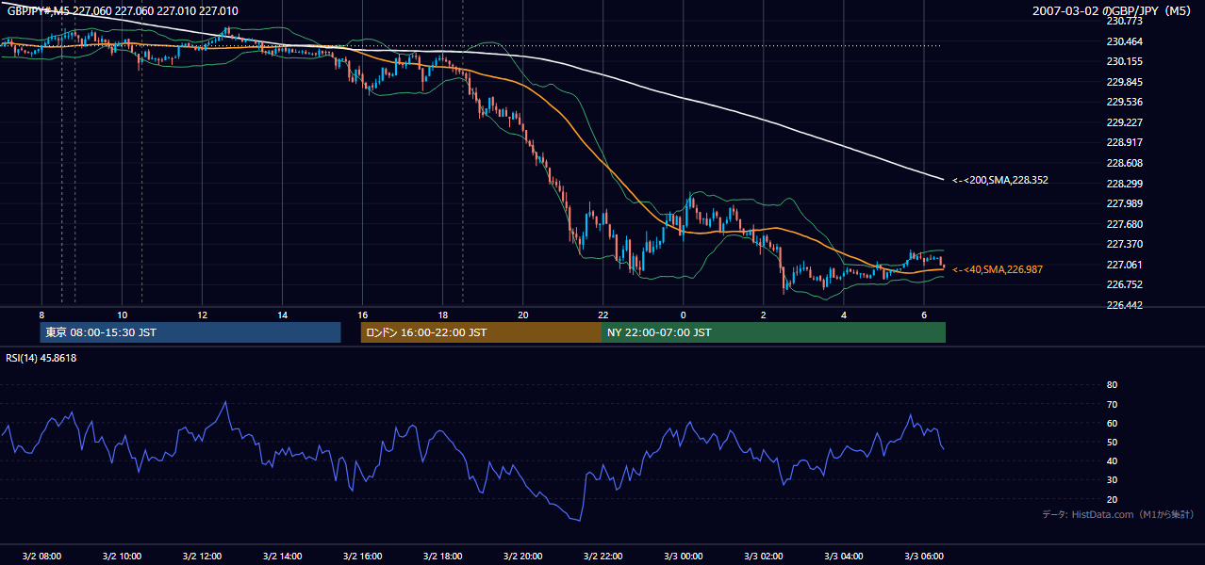Click the 2007-03-02 GBP/JPY (M5) chart title

pyautogui.click(x=1114, y=11)
